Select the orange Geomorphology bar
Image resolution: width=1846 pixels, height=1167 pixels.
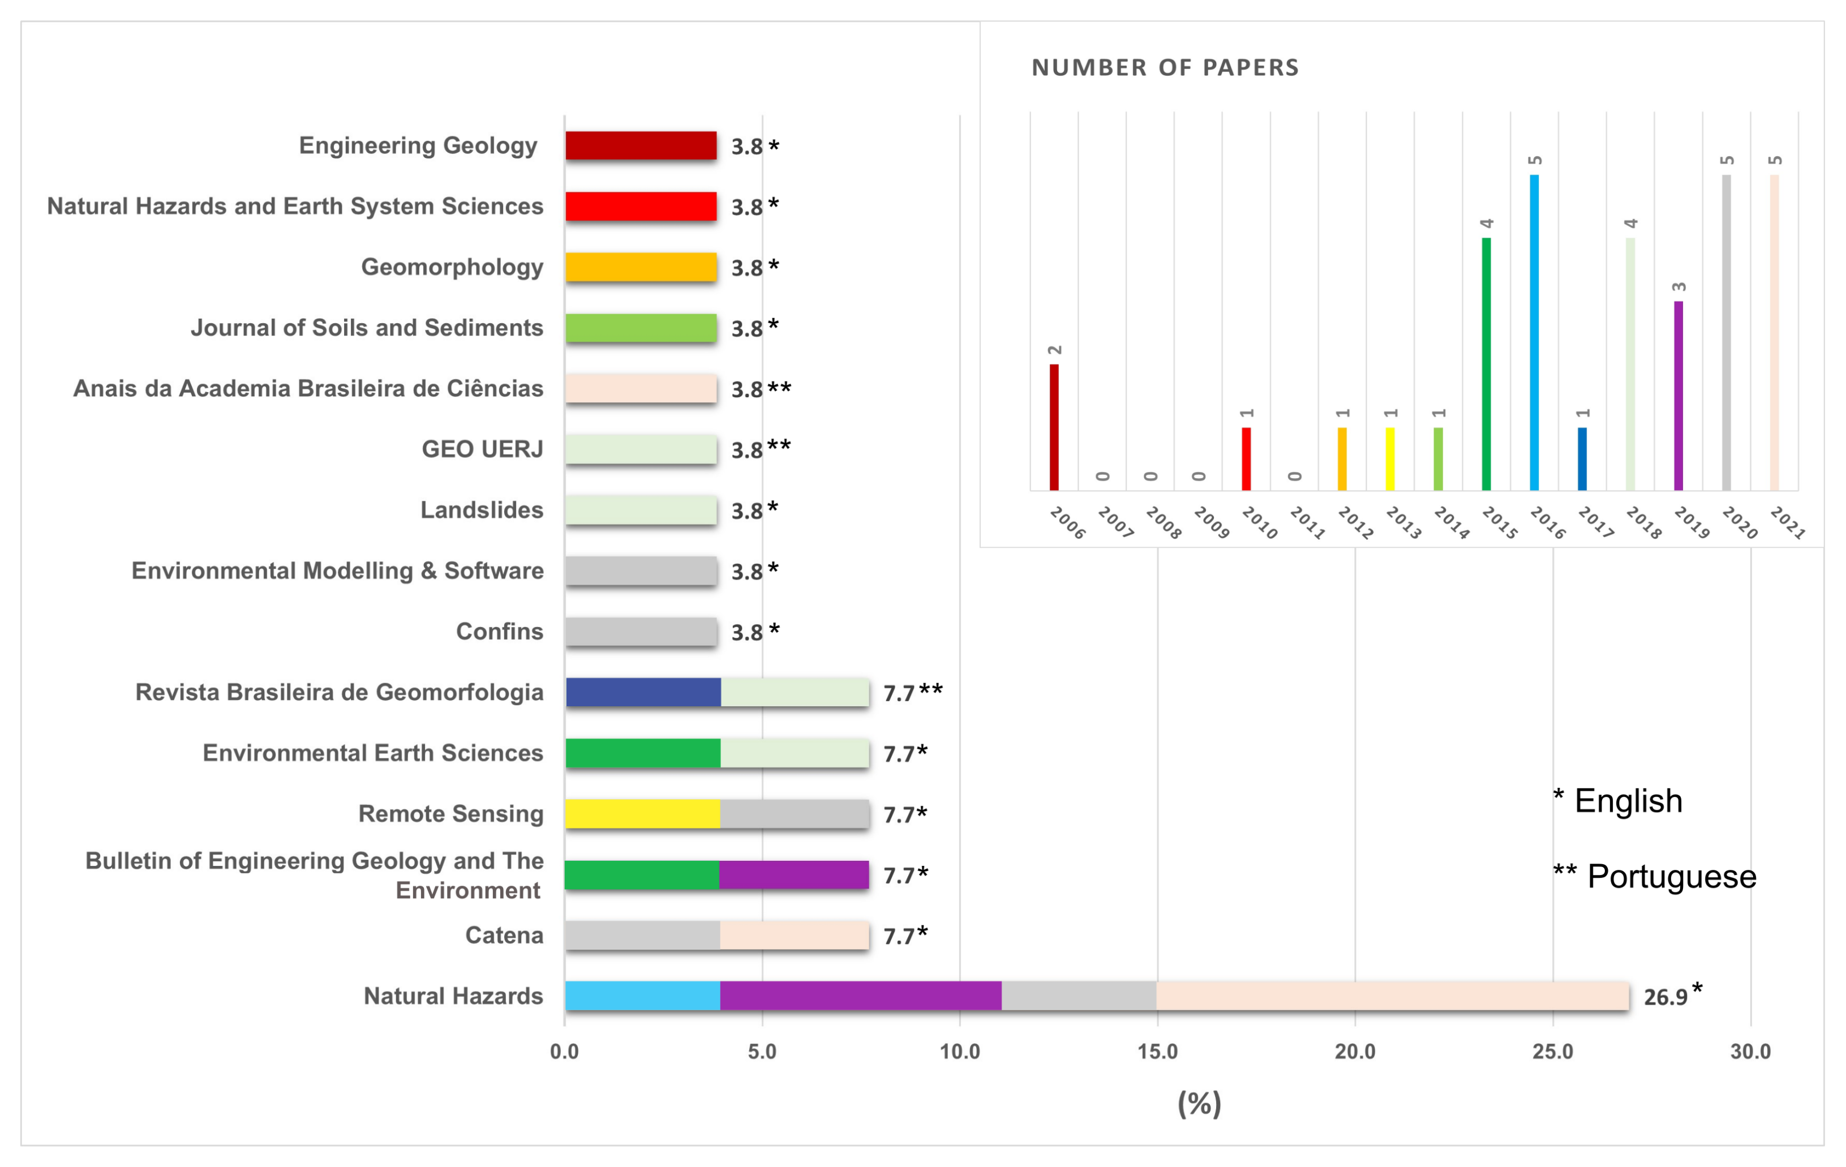point(641,267)
